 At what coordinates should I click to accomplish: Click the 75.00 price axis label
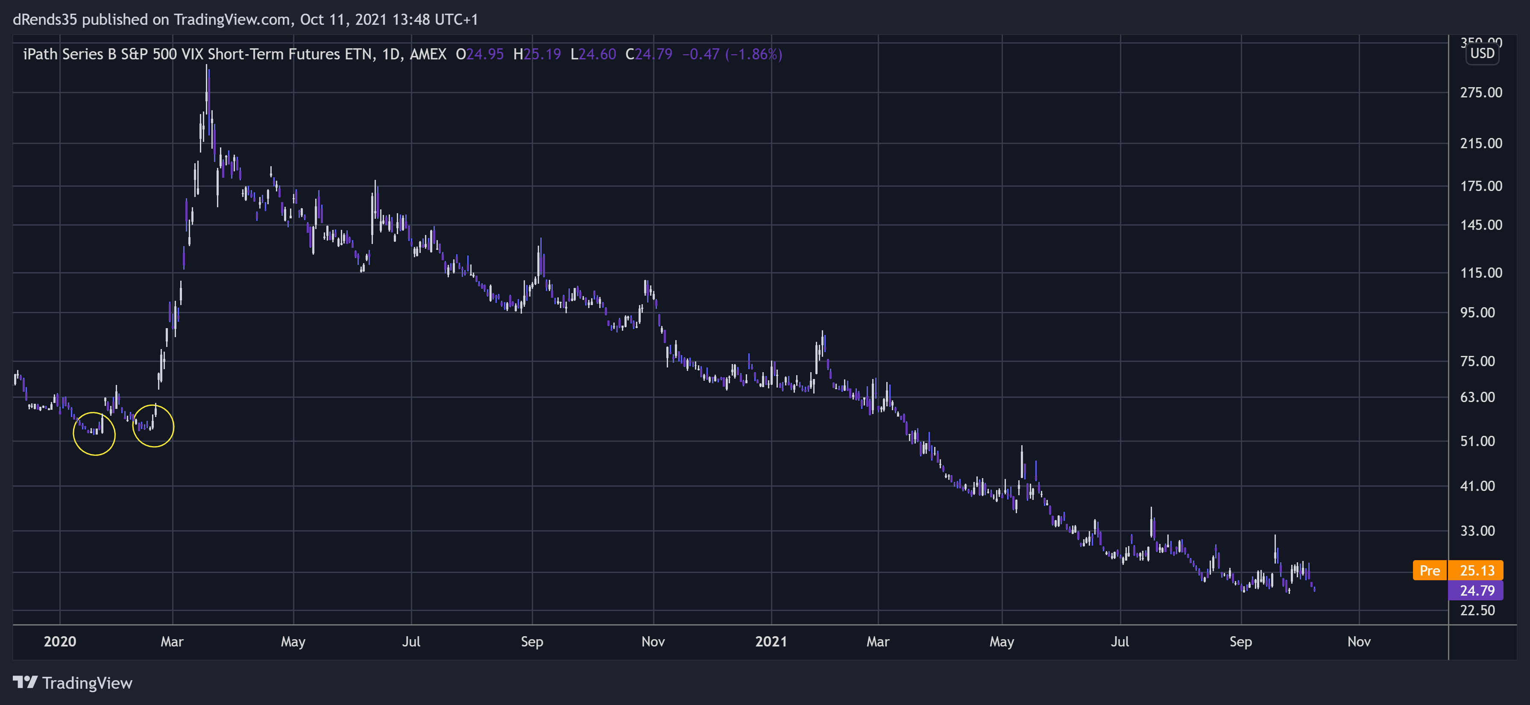1478,361
